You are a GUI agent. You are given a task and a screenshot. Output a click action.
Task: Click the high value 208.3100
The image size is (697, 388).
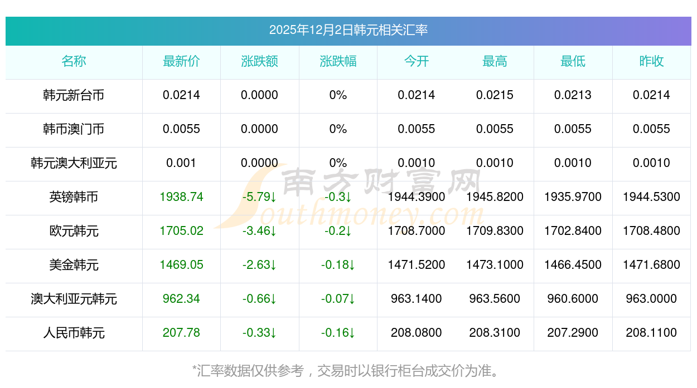(x=495, y=333)
